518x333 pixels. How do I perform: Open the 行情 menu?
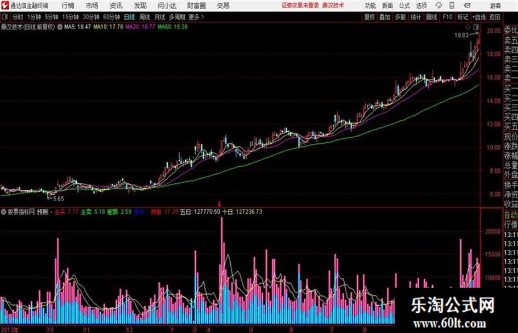(68, 5)
